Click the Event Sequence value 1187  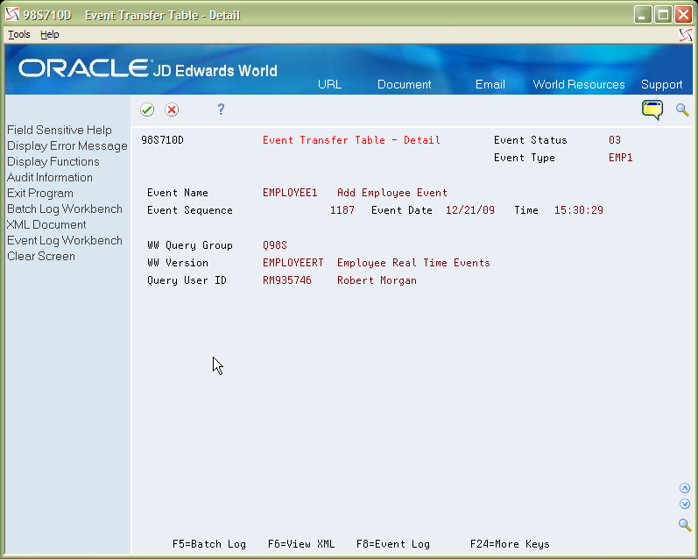(342, 209)
